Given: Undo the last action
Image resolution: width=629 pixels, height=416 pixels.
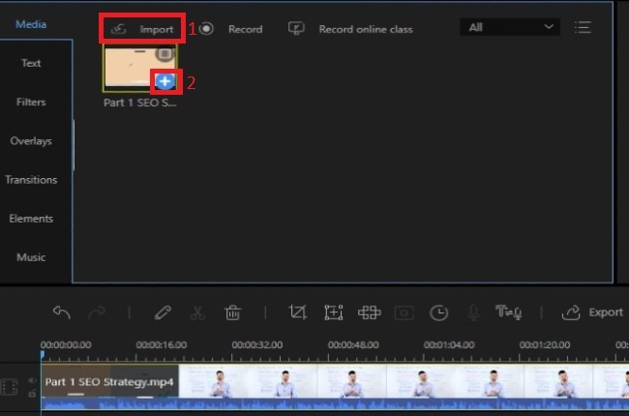Looking at the screenshot, I should [61, 312].
